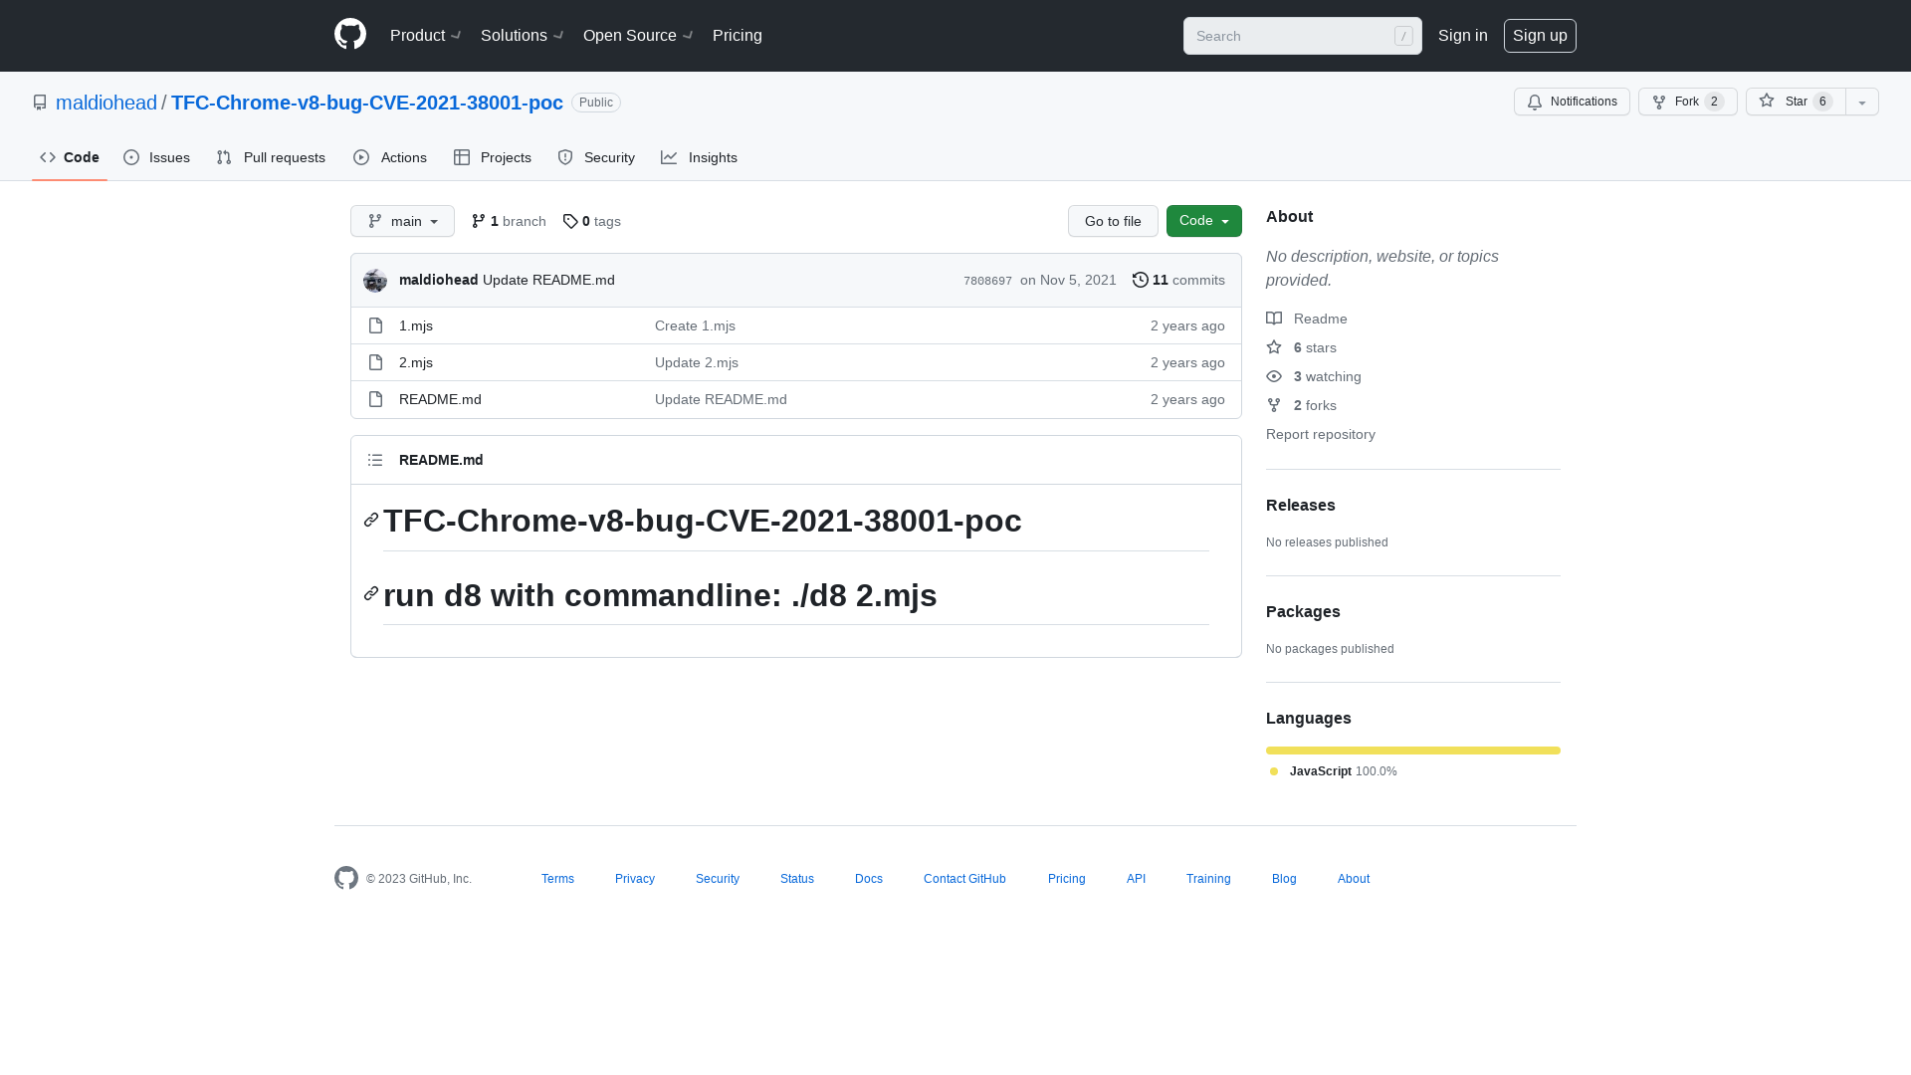Click the Notifications bell button

point(1572,102)
